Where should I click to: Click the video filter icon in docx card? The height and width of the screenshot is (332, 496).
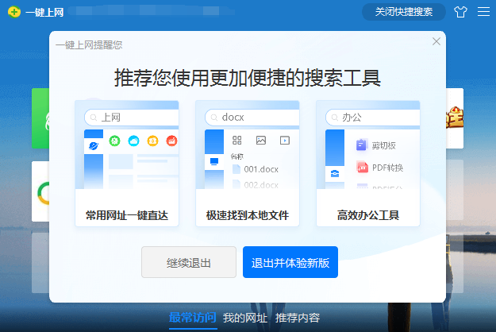click(x=284, y=141)
